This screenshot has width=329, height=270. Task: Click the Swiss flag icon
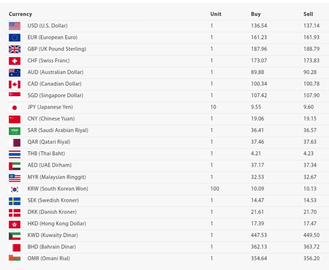tap(15, 61)
